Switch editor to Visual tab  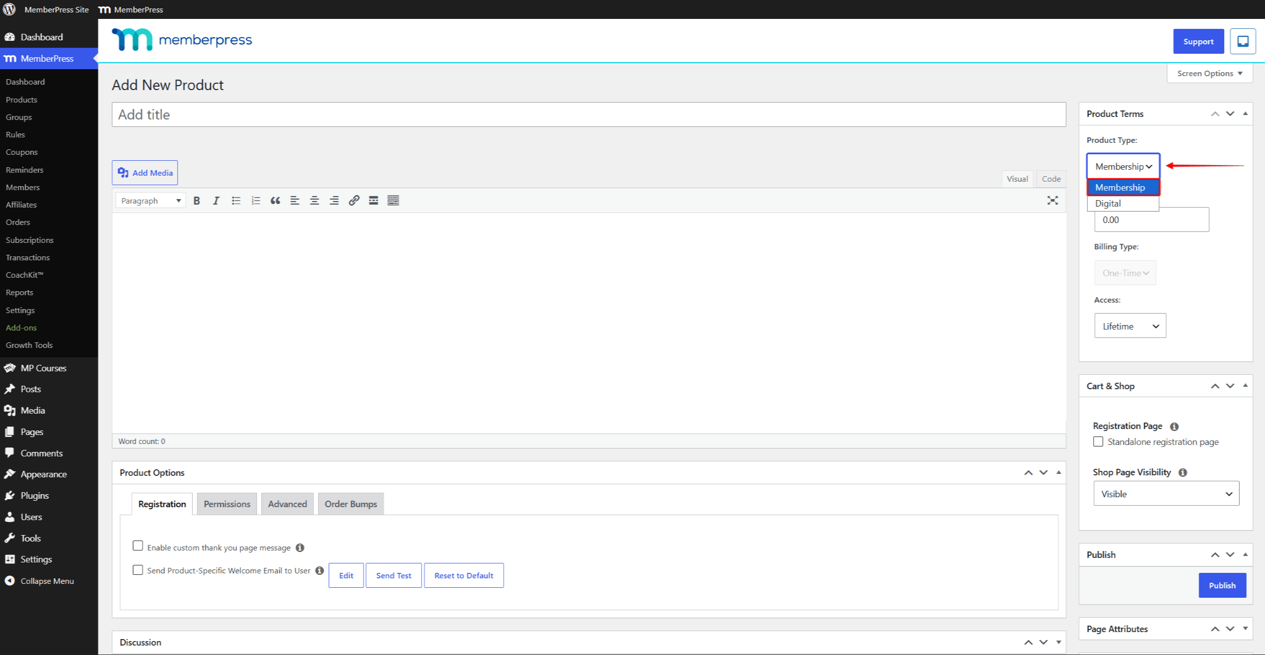pos(1017,179)
